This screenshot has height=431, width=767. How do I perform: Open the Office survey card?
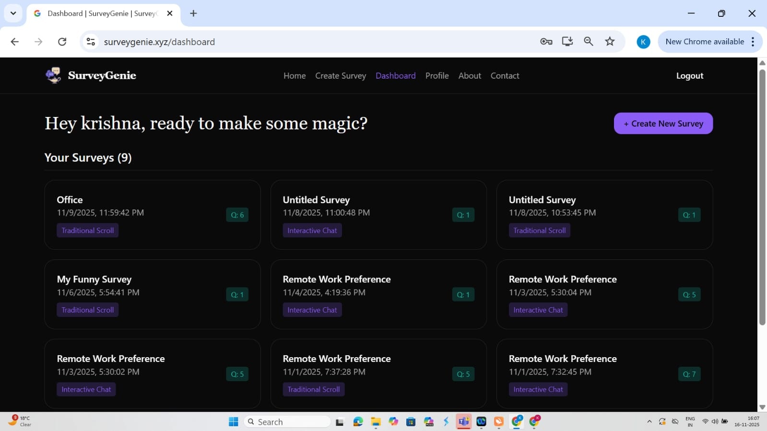tap(153, 215)
